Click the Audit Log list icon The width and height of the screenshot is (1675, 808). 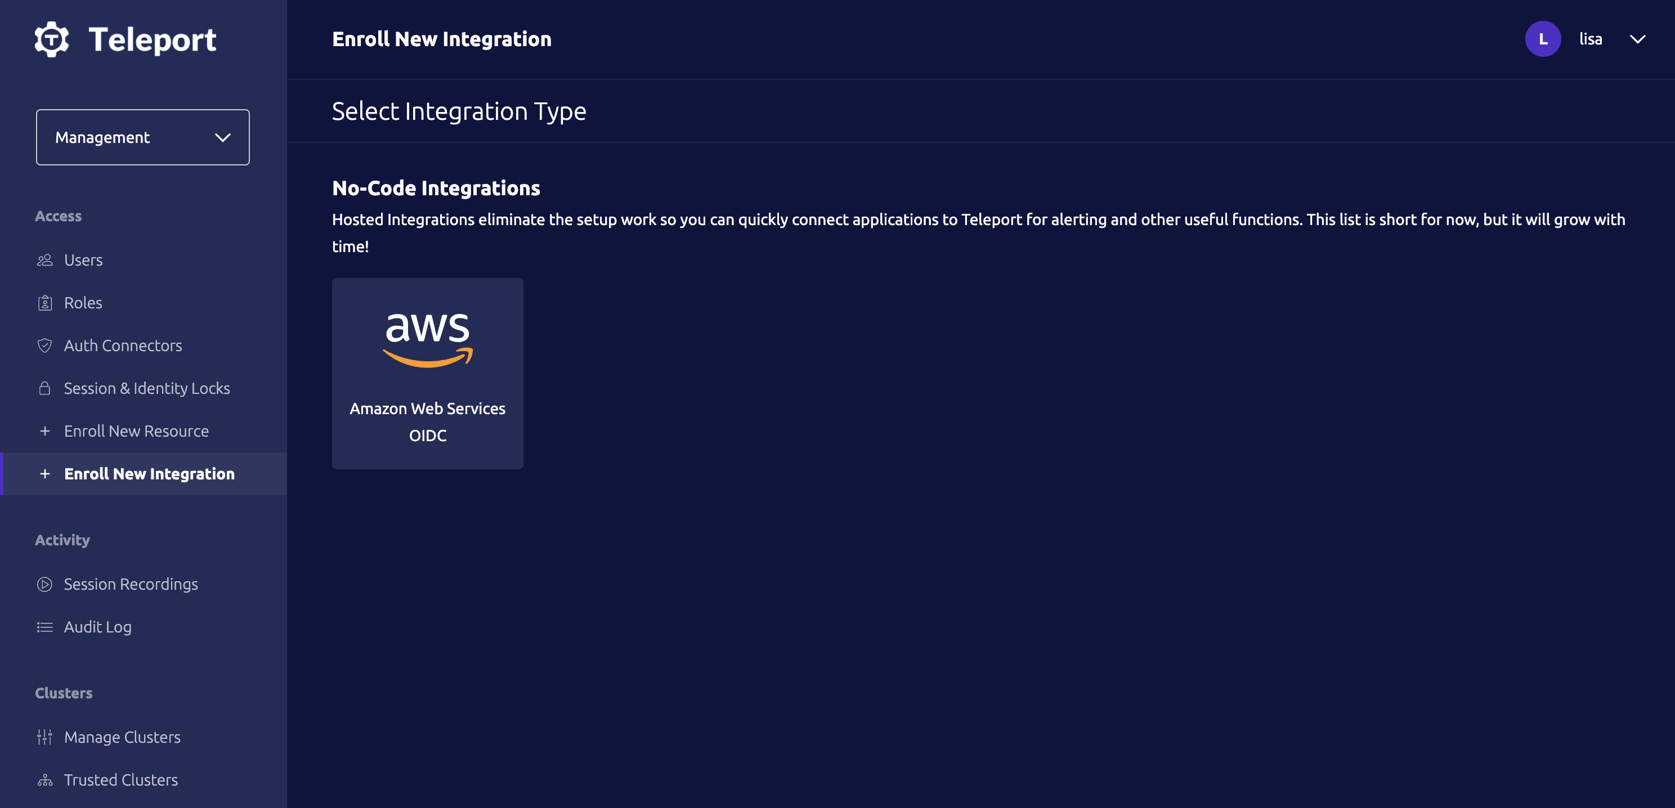(x=44, y=627)
